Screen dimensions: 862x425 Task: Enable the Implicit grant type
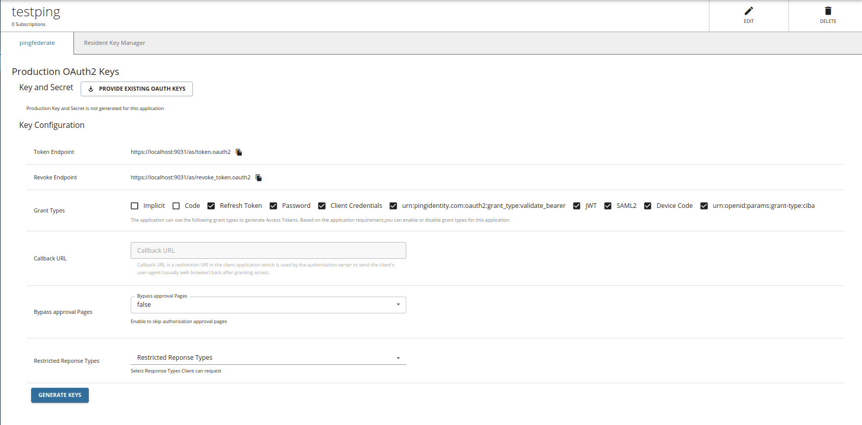(x=135, y=206)
